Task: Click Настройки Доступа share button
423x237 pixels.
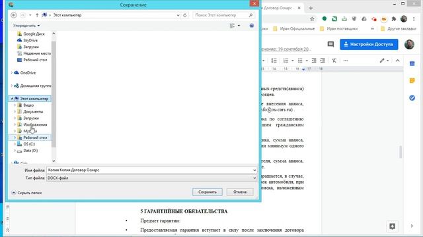Action: coord(369,44)
